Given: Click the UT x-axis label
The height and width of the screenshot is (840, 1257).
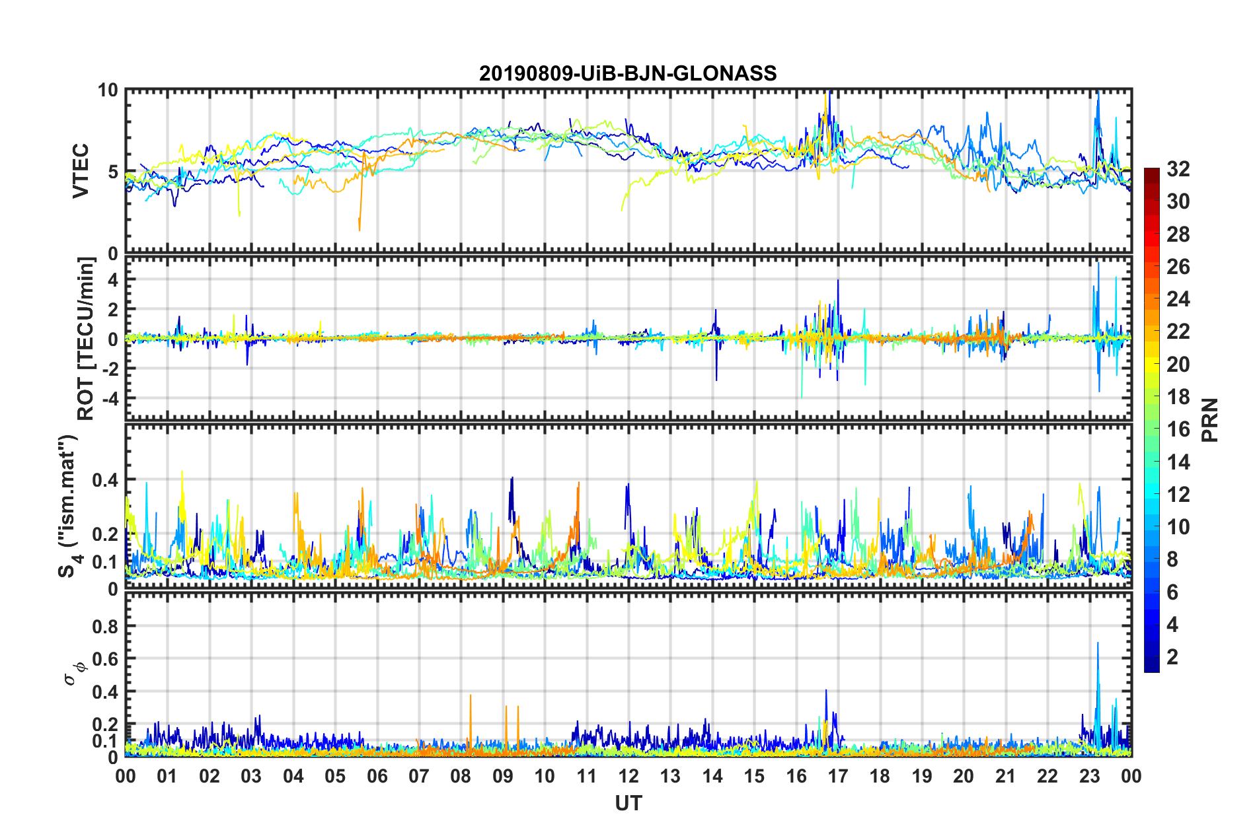Looking at the screenshot, I should pyautogui.click(x=628, y=803).
